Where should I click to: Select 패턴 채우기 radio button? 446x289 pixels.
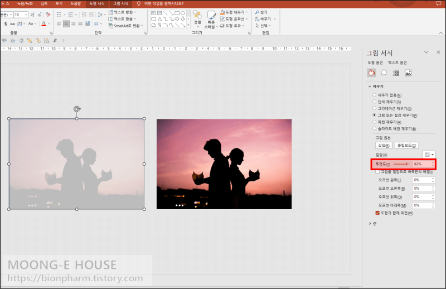(374, 122)
